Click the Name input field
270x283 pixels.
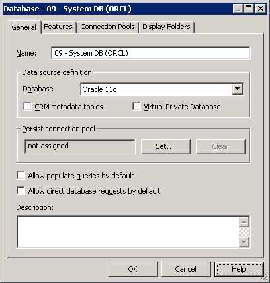[x=151, y=53]
